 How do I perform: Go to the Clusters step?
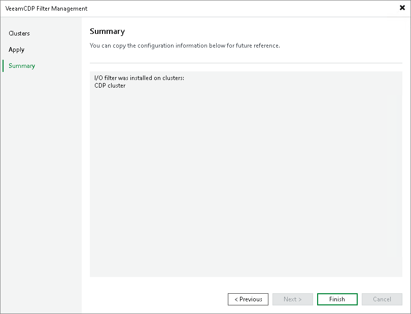[x=19, y=33]
